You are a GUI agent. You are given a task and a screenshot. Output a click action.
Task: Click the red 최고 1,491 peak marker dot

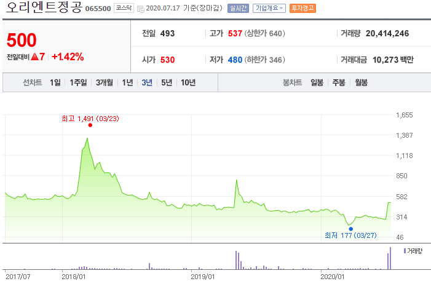(x=90, y=125)
